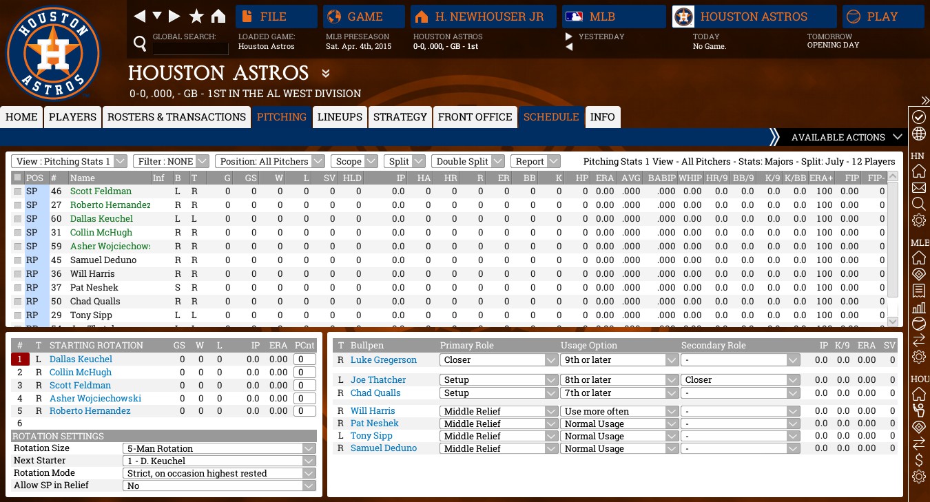Open the MLB menu

[614, 17]
